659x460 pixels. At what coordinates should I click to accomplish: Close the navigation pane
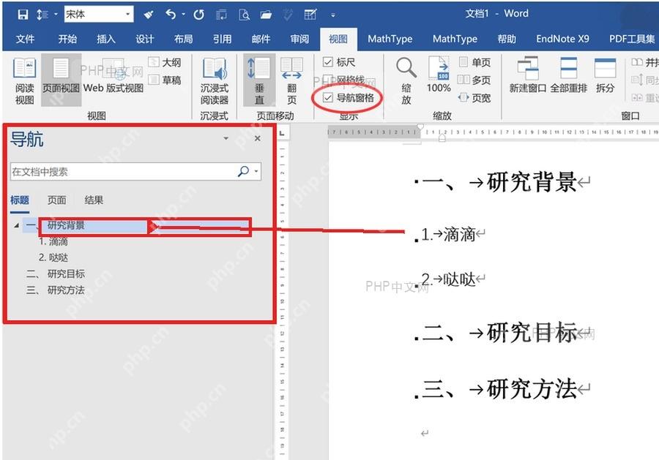(x=258, y=138)
